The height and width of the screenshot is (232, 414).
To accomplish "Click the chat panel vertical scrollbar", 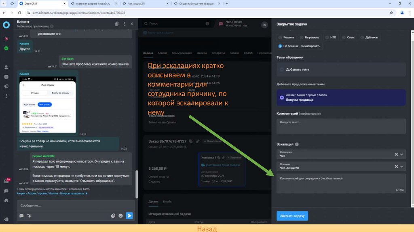I will point(136,177).
